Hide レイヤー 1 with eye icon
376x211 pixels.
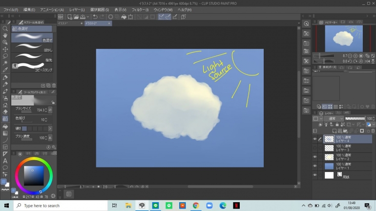pyautogui.click(x=315, y=166)
